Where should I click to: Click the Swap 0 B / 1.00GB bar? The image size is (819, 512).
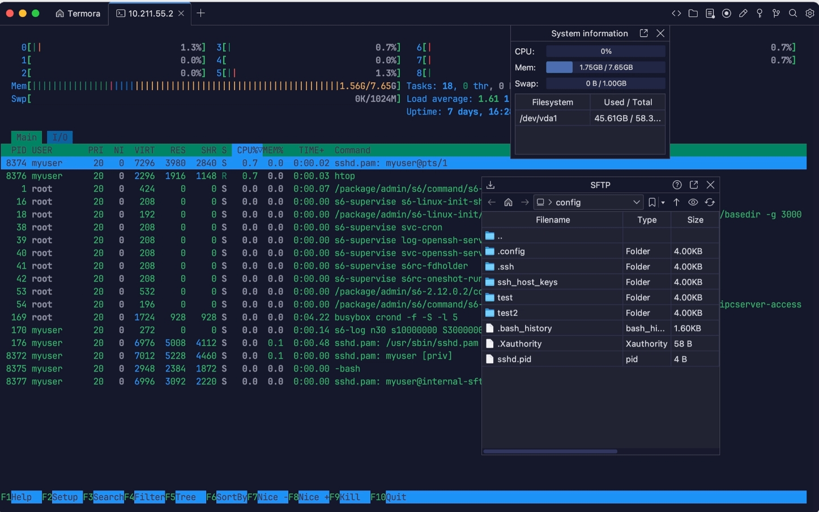(x=605, y=83)
